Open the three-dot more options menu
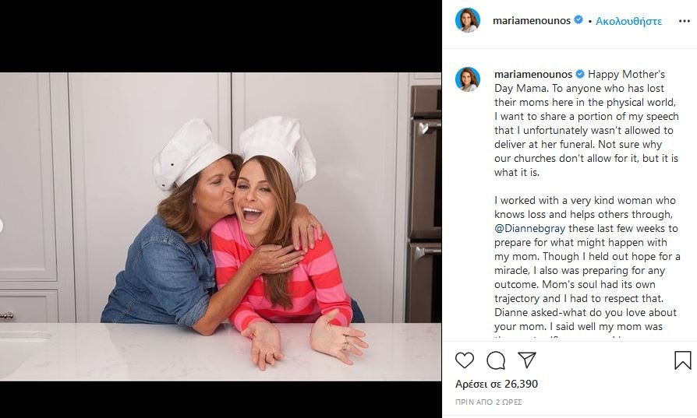The width and height of the screenshot is (697, 418). [685, 21]
